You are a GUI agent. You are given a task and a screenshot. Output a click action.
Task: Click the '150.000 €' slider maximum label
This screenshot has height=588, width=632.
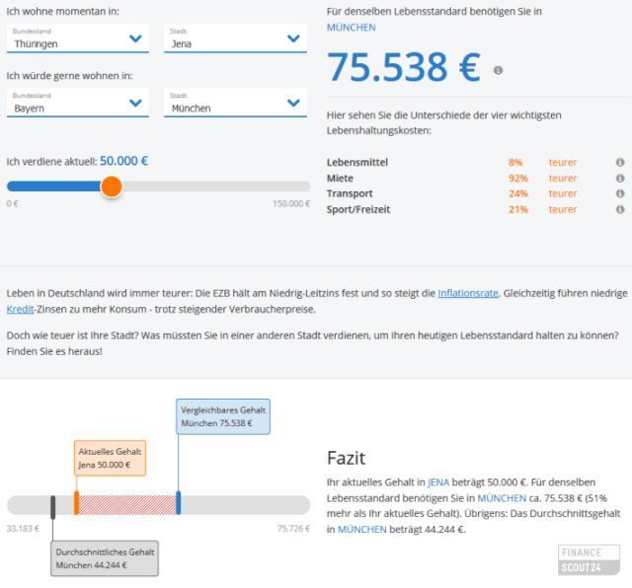[291, 203]
